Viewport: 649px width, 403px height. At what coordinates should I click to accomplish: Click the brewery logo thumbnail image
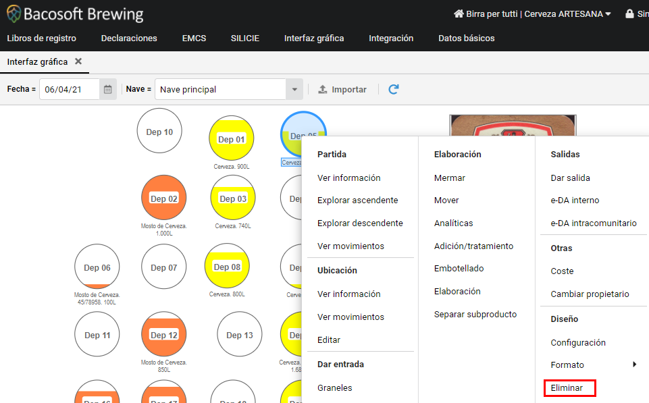coord(513,126)
